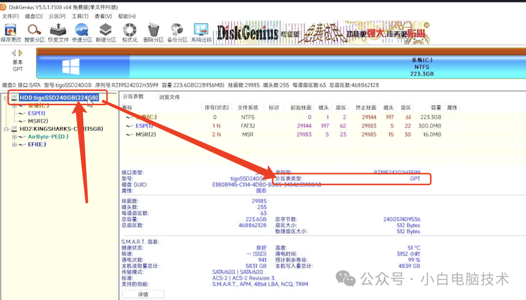The image size is (526, 300).
Task: Launch the 恢复文件 tool
Action: point(58,33)
